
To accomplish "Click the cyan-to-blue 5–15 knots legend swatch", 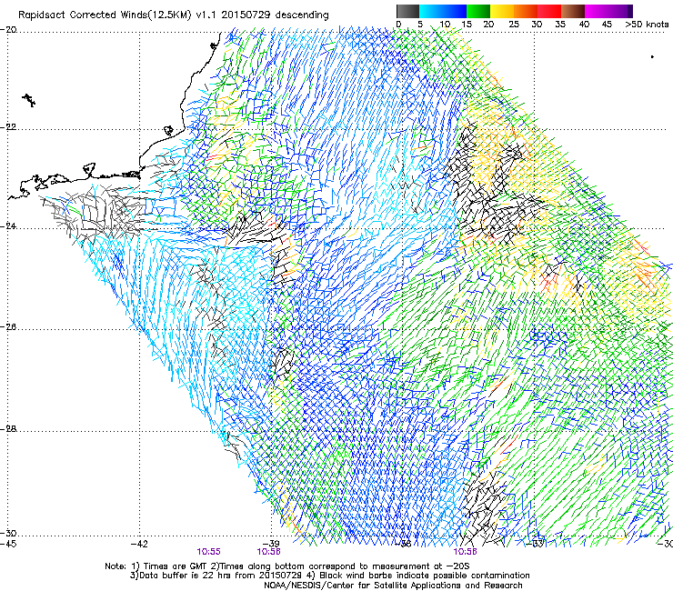I will click(443, 11).
